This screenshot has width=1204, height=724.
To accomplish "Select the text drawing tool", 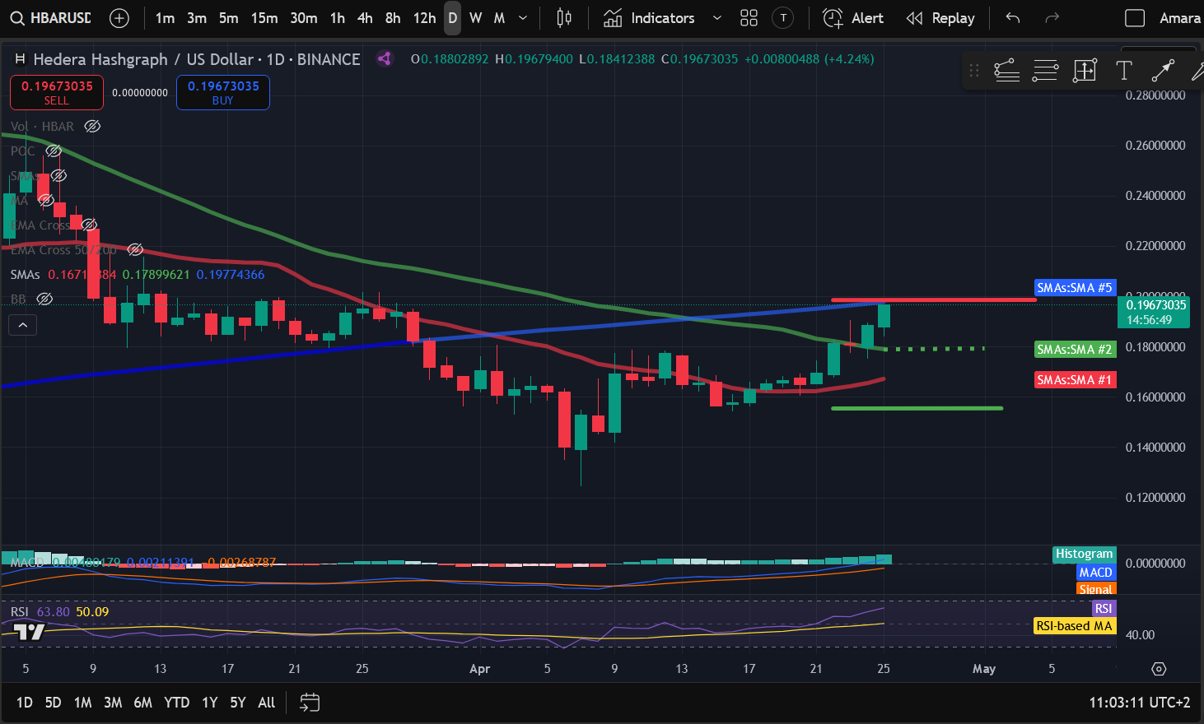I will [x=1123, y=72].
